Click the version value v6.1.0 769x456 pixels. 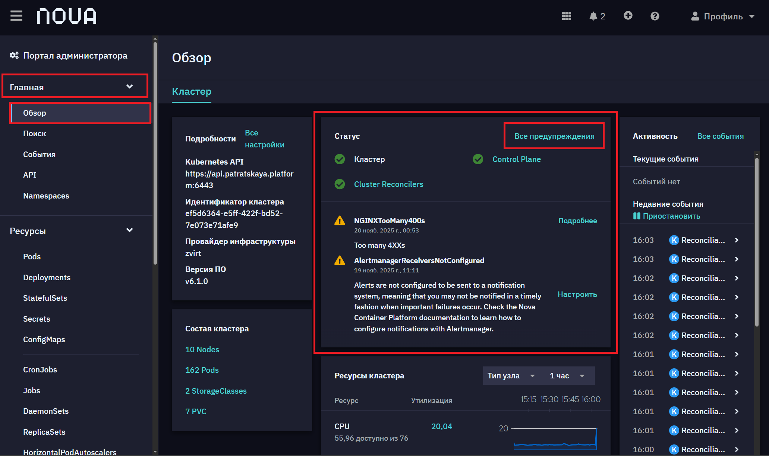pos(196,281)
